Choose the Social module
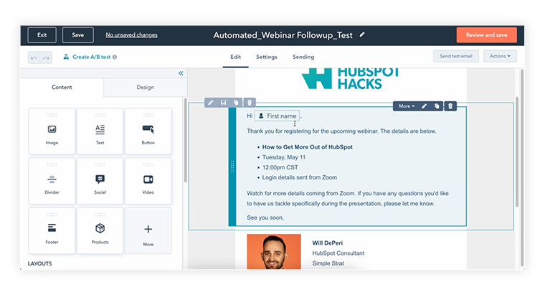This screenshot has height=295, width=545. pyautogui.click(x=100, y=181)
